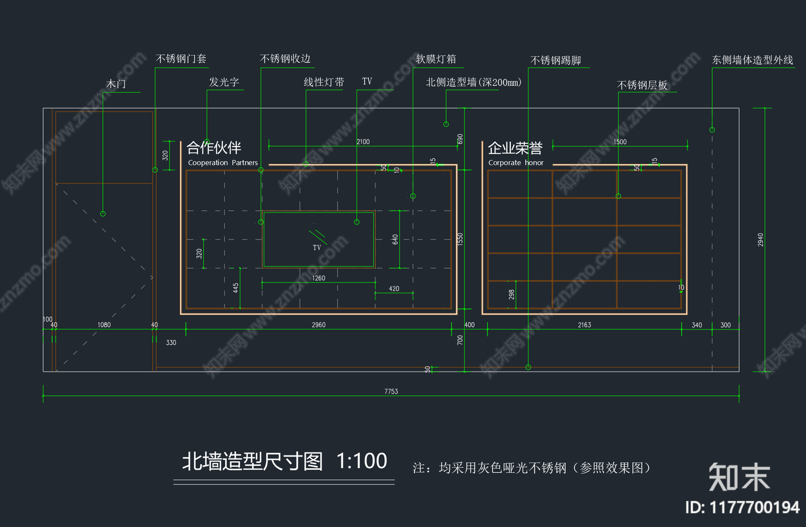Image resolution: width=806 pixels, height=527 pixels.
Task: Click the 445 vertical dimension
Action: point(236,288)
